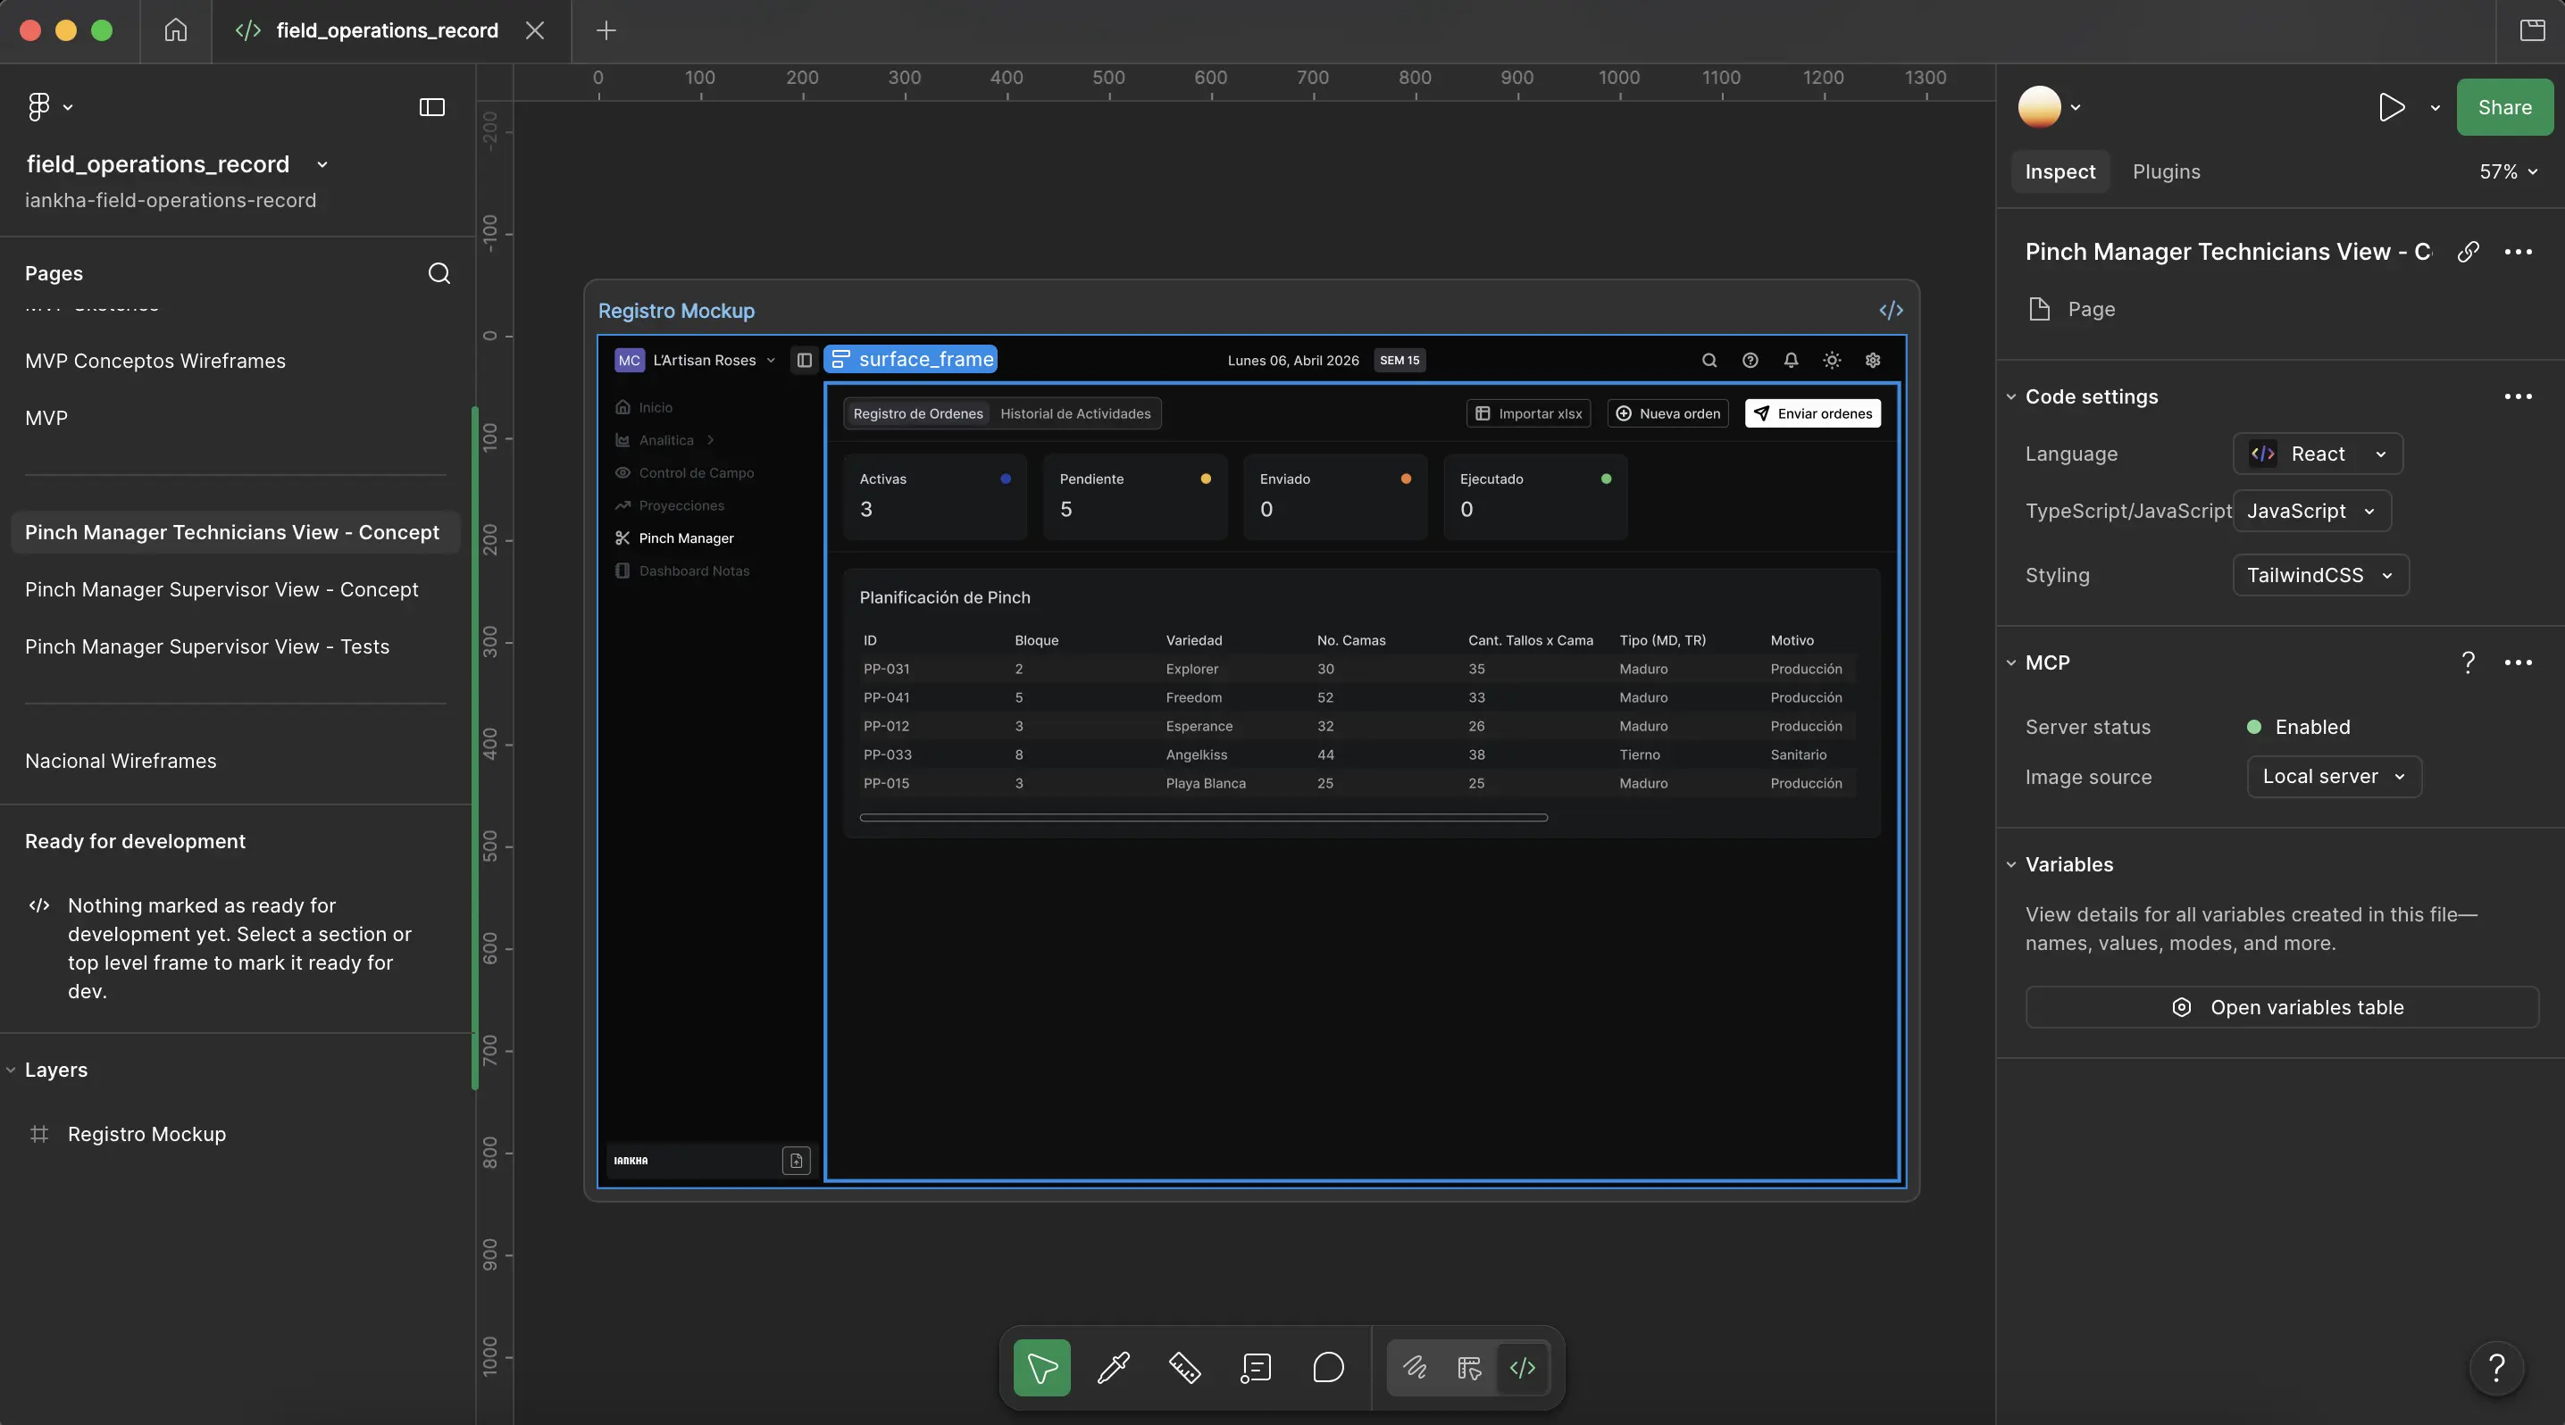Switch to Draw mode via the squiggle icon
Viewport: 2565px width, 1425px height.
coord(1415,1367)
